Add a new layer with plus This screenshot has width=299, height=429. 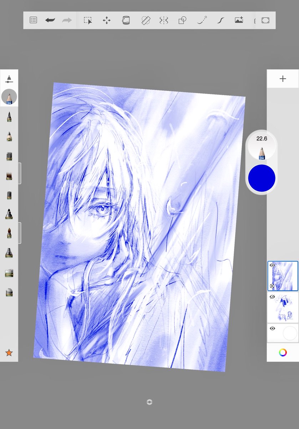coord(283,79)
